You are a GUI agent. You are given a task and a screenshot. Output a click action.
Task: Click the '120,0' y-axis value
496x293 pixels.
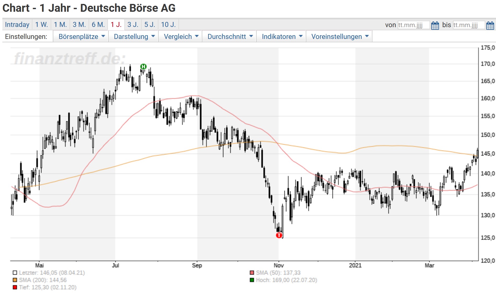point(488,260)
